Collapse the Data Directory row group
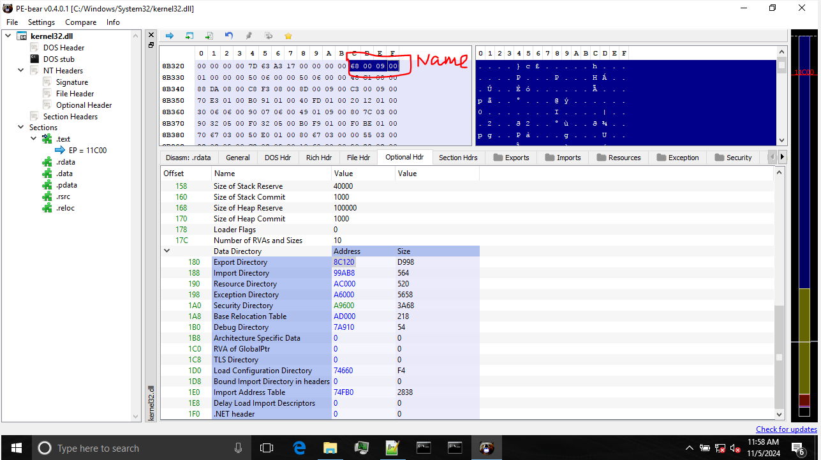Viewport: 821px width, 460px height. click(167, 251)
